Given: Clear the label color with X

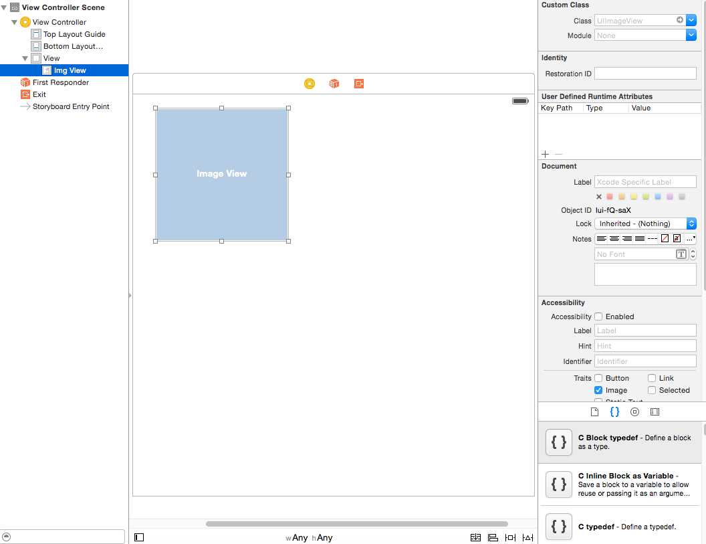Looking at the screenshot, I should [599, 197].
